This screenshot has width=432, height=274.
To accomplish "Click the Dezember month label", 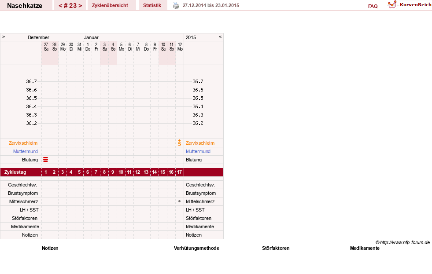I will click(x=38, y=37).
